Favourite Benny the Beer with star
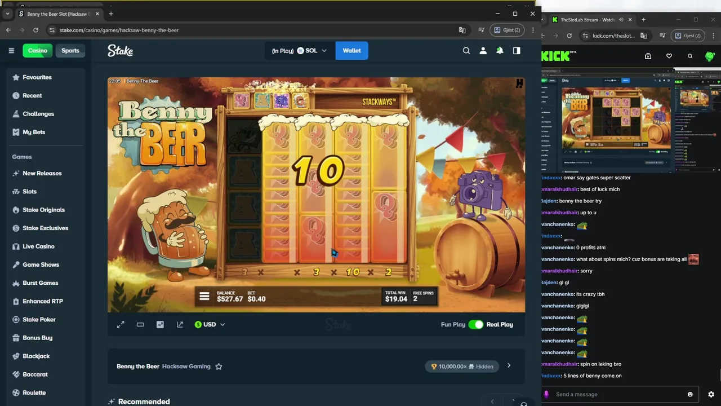 pos(219,367)
